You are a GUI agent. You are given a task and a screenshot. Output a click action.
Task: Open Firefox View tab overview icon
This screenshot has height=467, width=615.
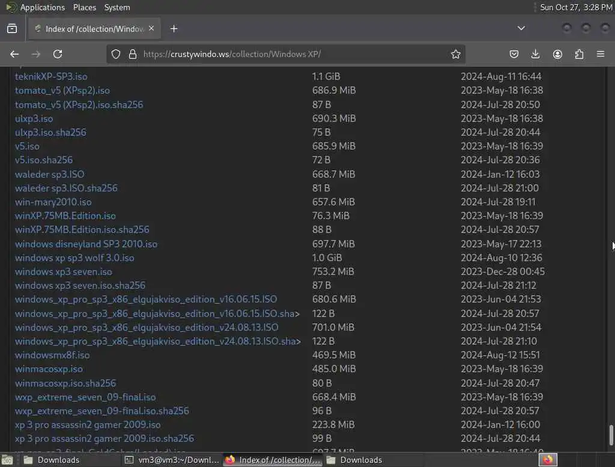[12, 29]
